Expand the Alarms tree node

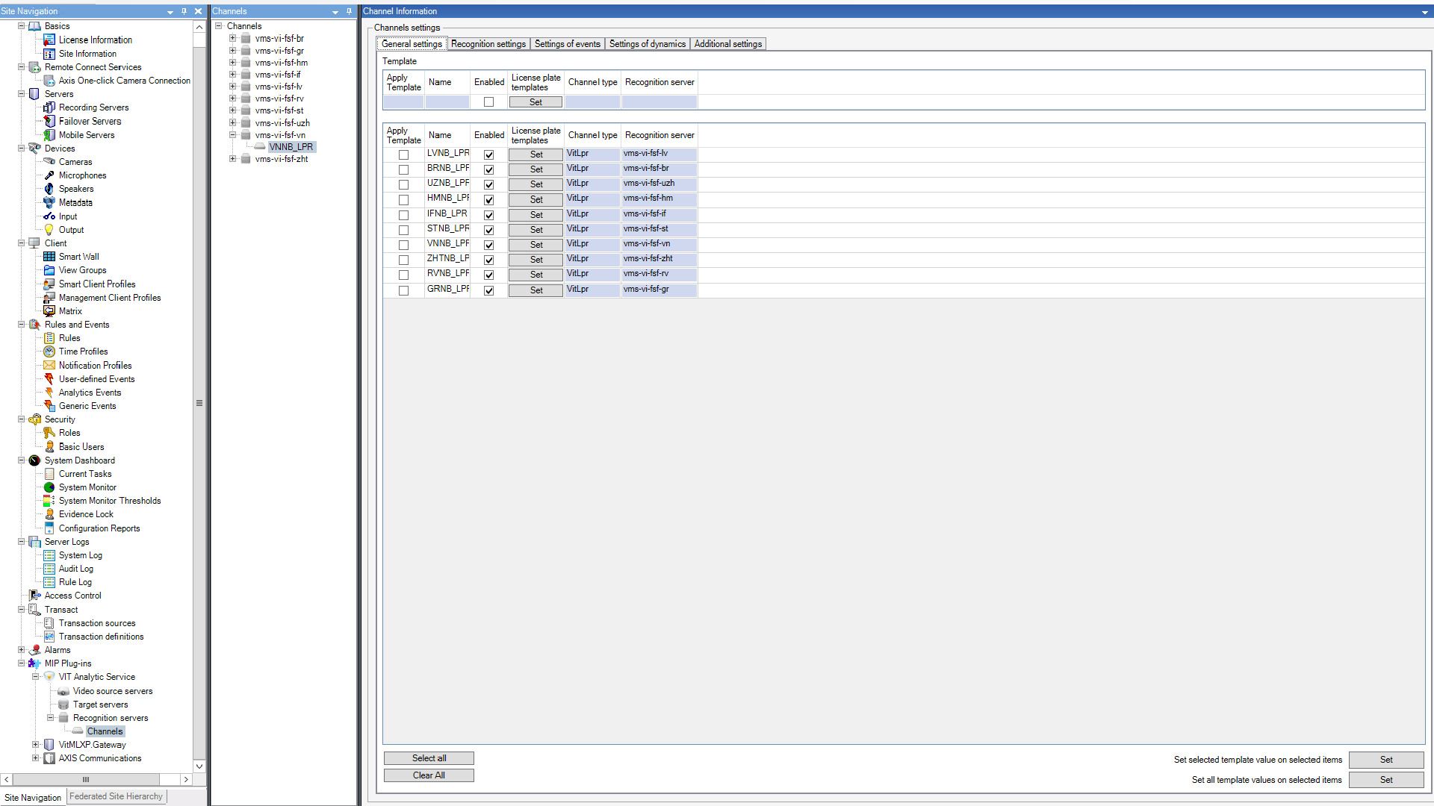click(22, 650)
